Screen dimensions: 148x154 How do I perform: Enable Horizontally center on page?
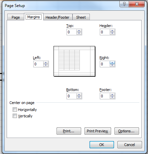pyautogui.click(x=15, y=110)
